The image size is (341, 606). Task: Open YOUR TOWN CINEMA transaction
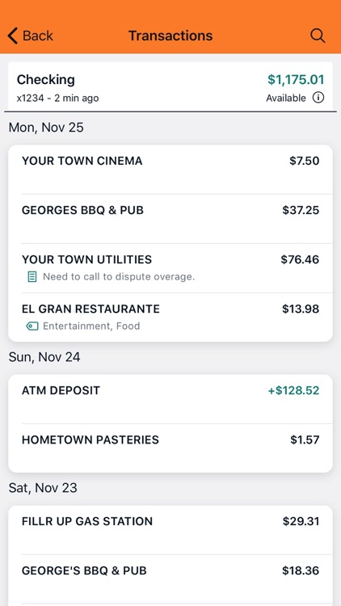point(170,170)
